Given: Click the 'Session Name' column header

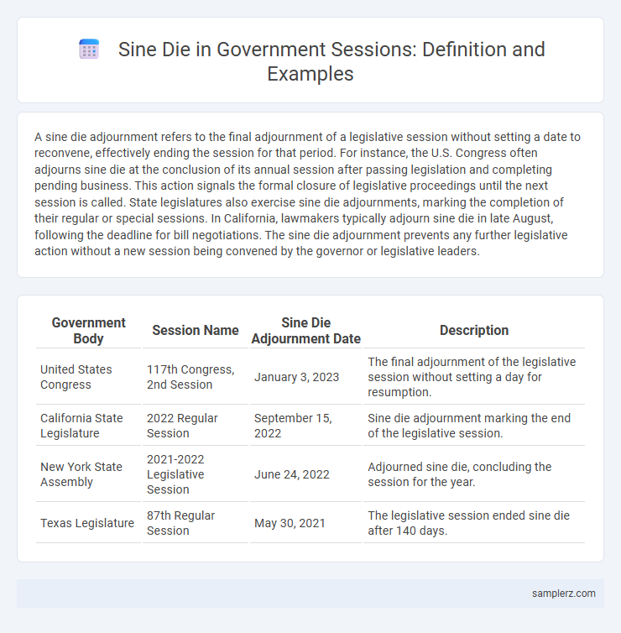Looking at the screenshot, I should tap(196, 331).
